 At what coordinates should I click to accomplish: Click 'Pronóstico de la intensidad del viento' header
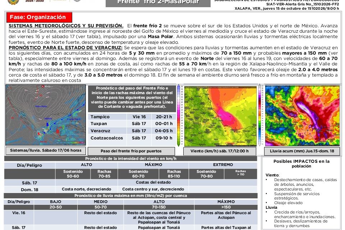coord(131,159)
